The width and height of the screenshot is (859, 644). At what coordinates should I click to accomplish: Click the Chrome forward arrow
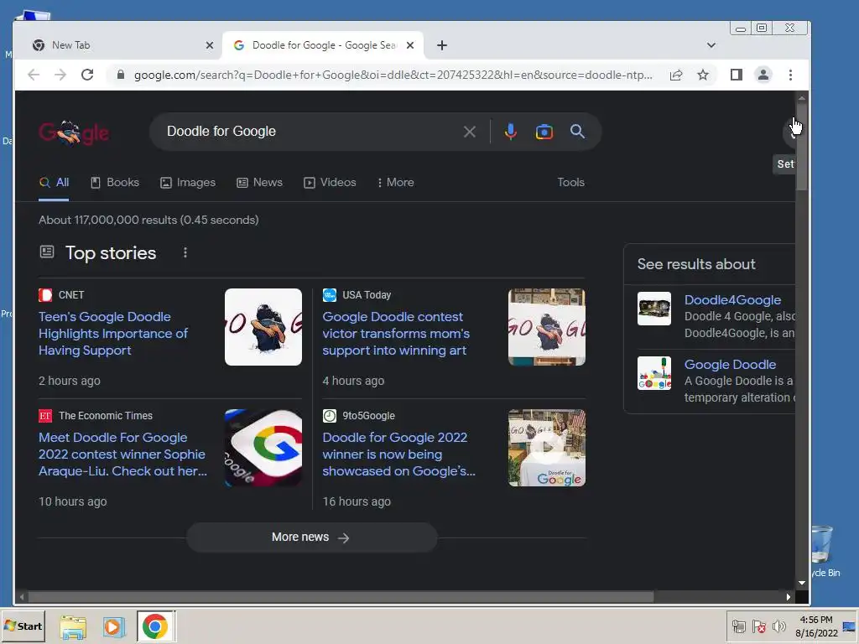coord(60,75)
